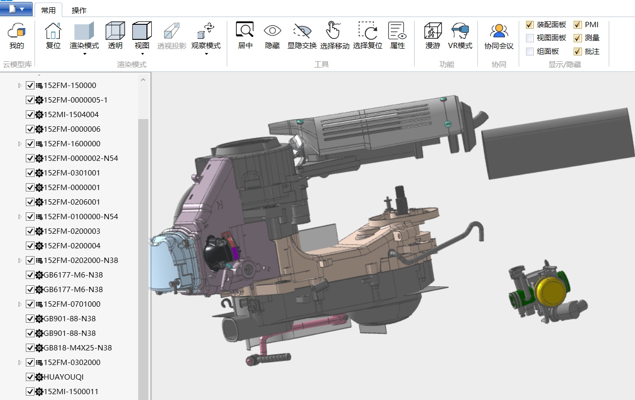The width and height of the screenshot is (635, 400).
Task: Disable the PMI checkbox
Action: click(578, 24)
